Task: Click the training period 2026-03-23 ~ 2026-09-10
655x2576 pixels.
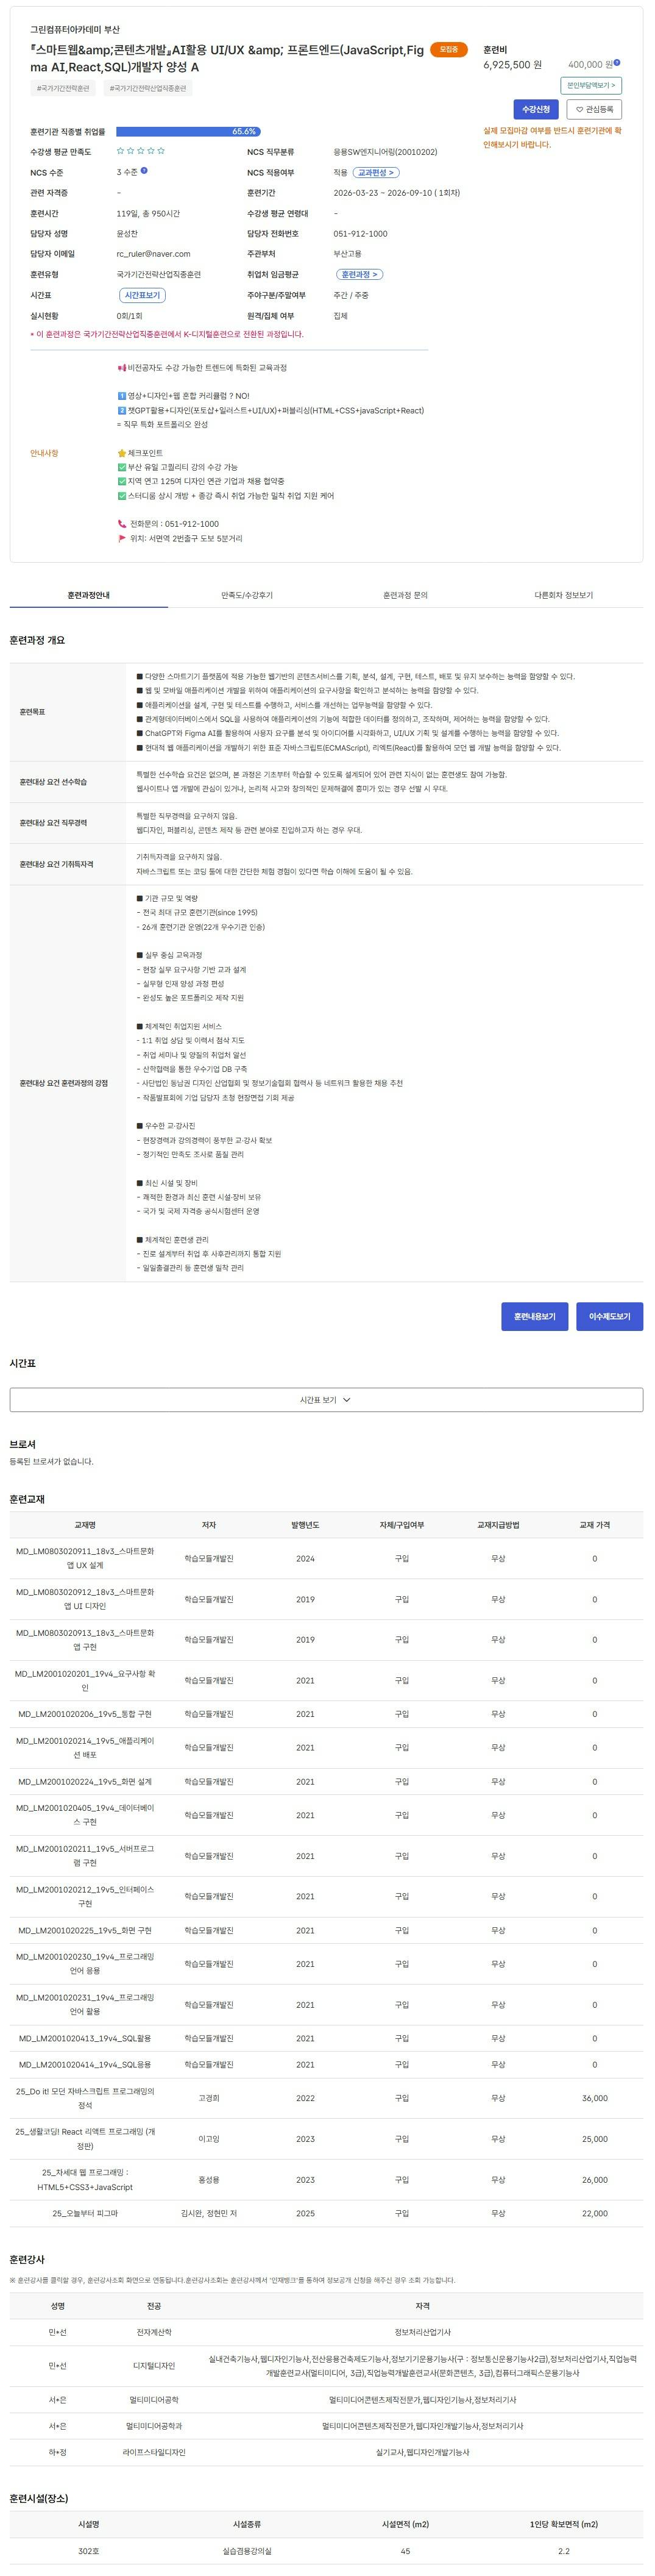Action: click(x=397, y=193)
